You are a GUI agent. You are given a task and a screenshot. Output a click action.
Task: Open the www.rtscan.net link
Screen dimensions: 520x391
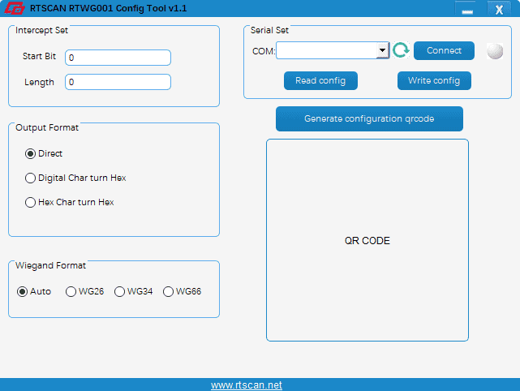tap(247, 385)
